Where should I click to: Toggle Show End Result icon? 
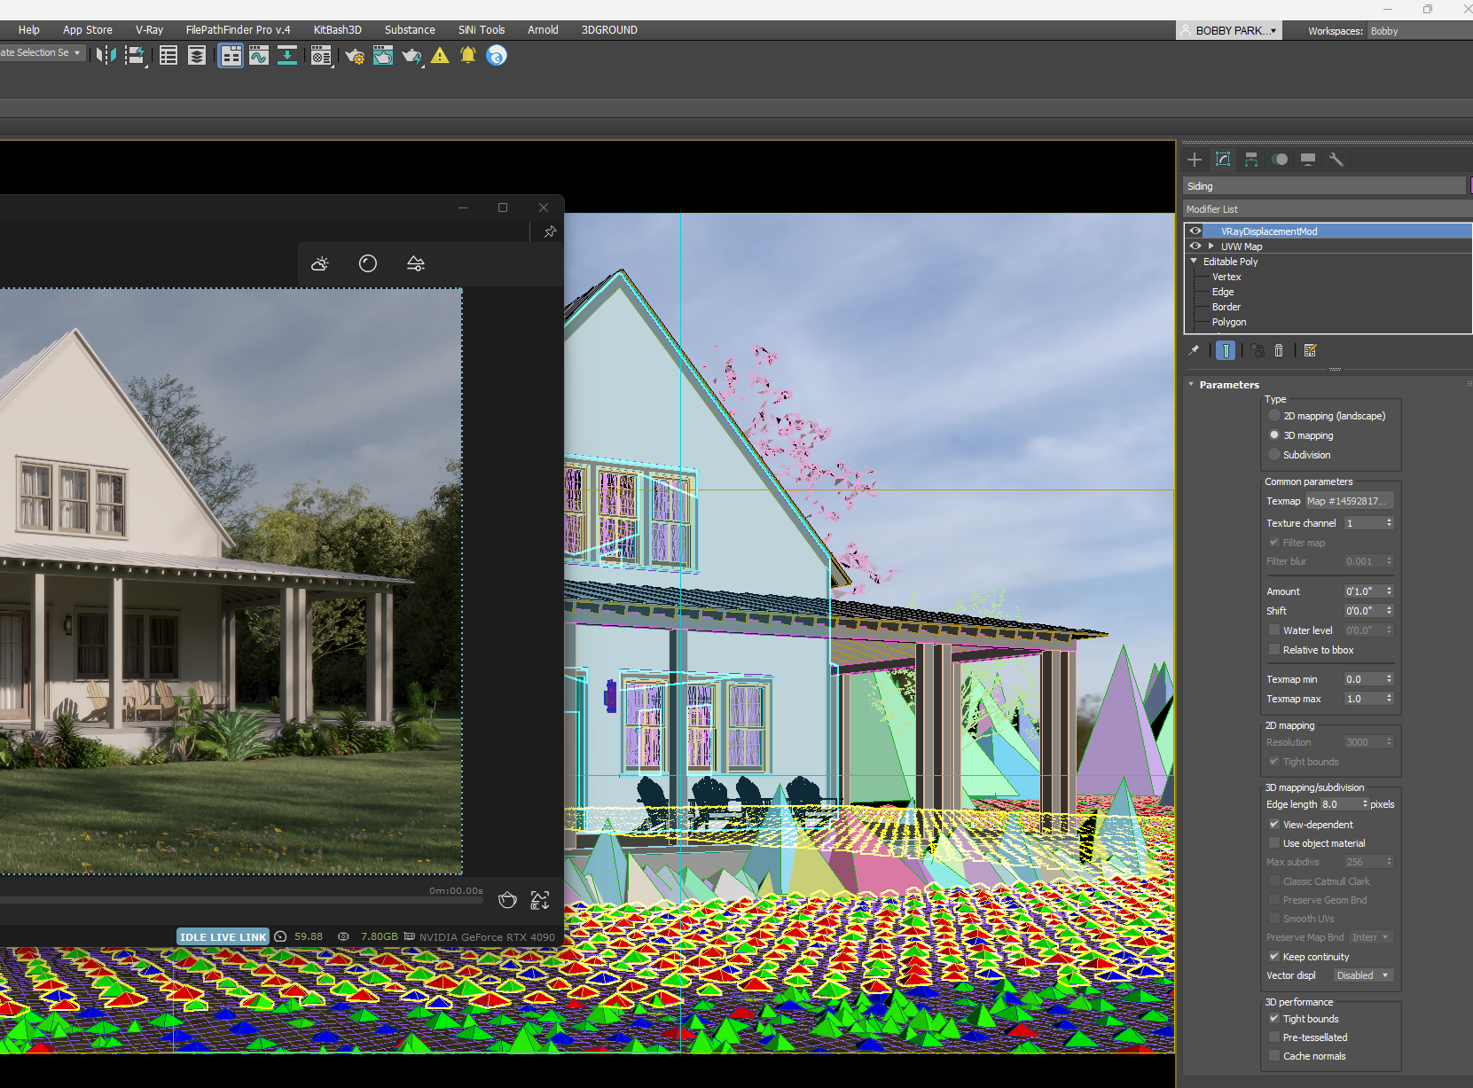point(1226,350)
